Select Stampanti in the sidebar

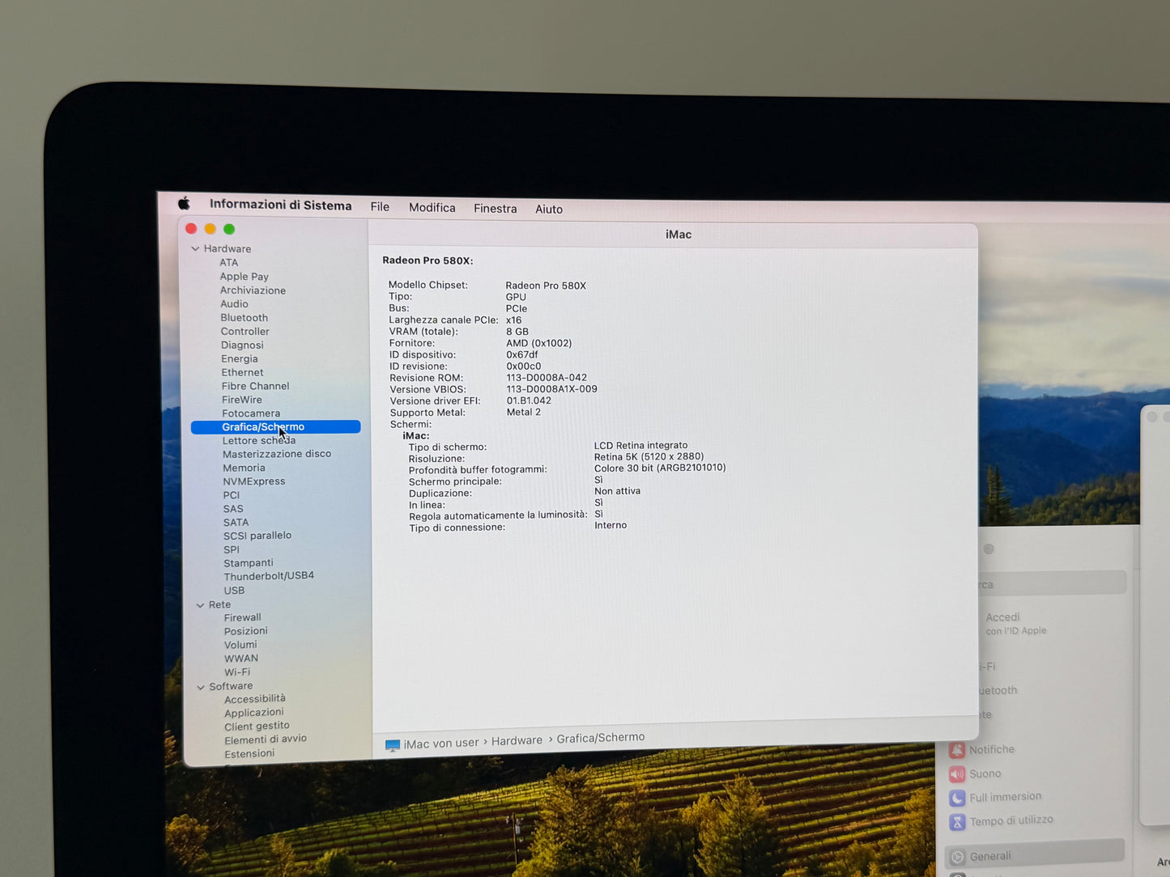point(249,563)
